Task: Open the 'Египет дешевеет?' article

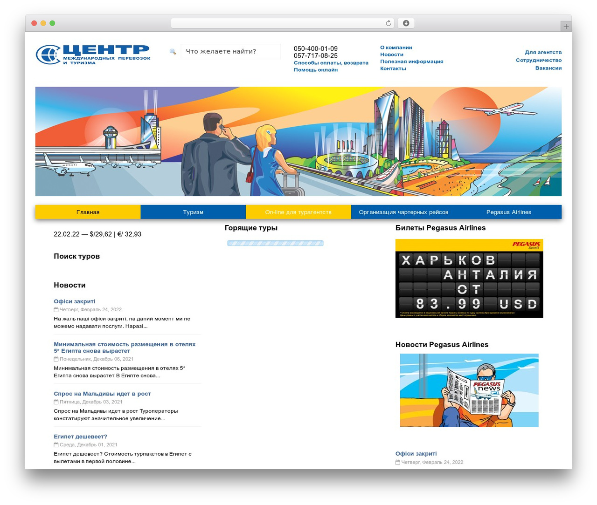Action: click(x=80, y=437)
